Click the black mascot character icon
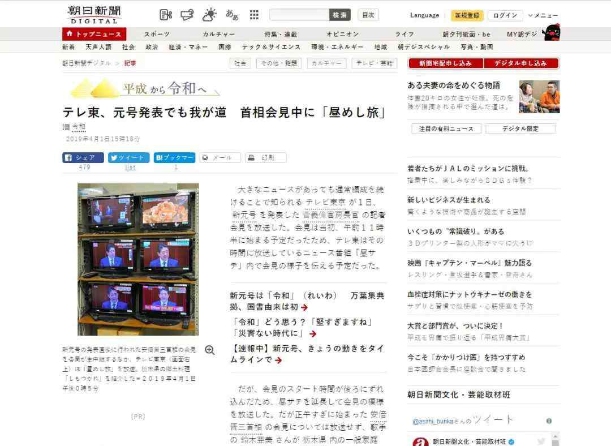 (552, 32)
